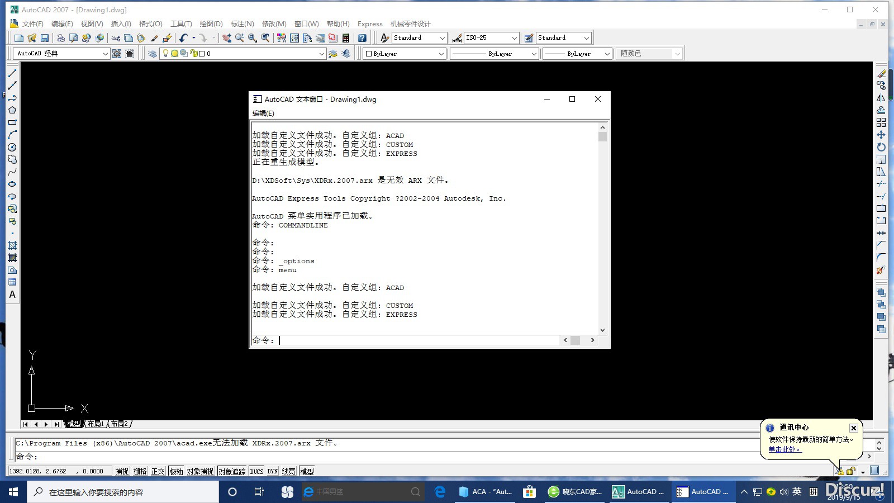The image size is (894, 503).
Task: Toggle 正交 ortho mode in status bar
Action: tap(158, 471)
